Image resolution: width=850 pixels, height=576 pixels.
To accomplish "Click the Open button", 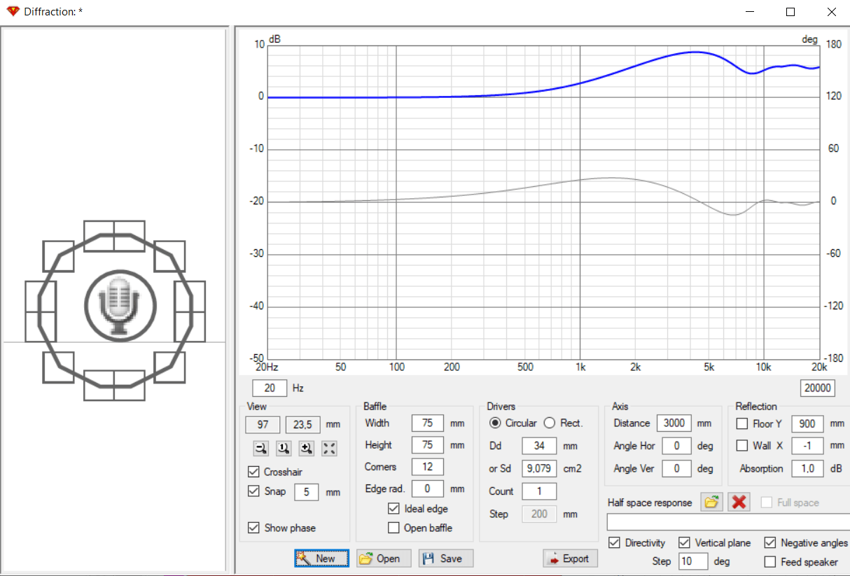I will [x=384, y=558].
